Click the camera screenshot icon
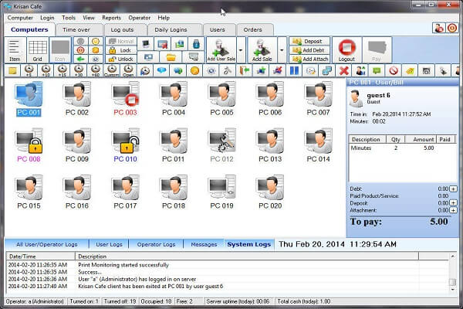The image size is (463, 309). [x=426, y=71]
